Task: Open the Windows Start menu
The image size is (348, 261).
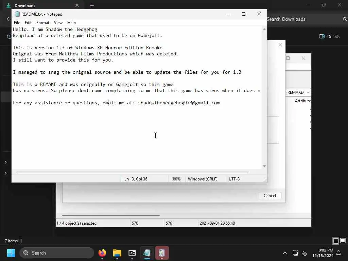Action: click(11, 253)
